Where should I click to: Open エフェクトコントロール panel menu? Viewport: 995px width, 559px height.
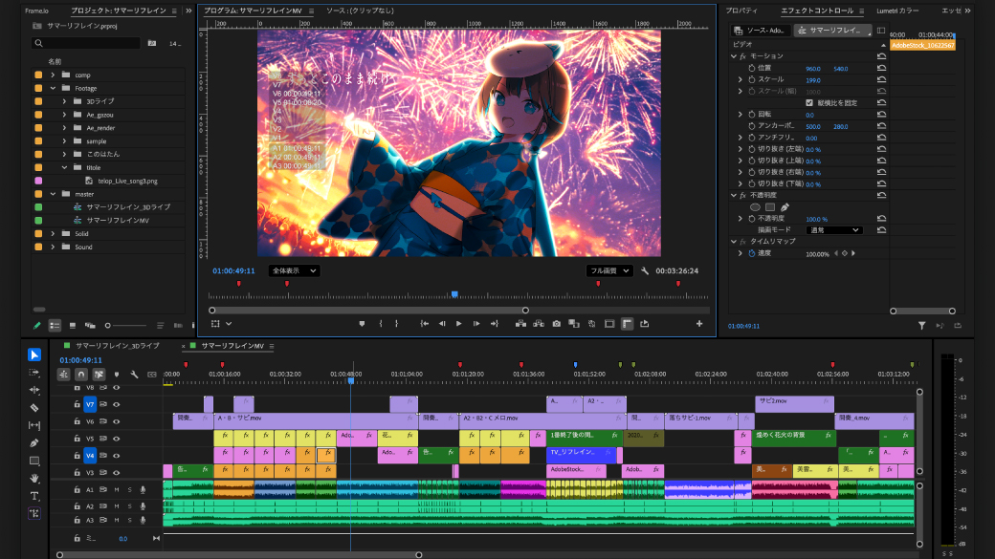tap(861, 11)
